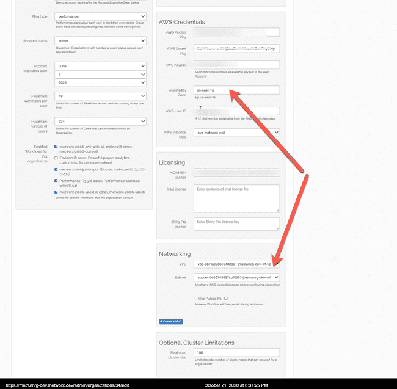Click the Intel license text area
This screenshot has width=397, height=389.
[x=236, y=198]
